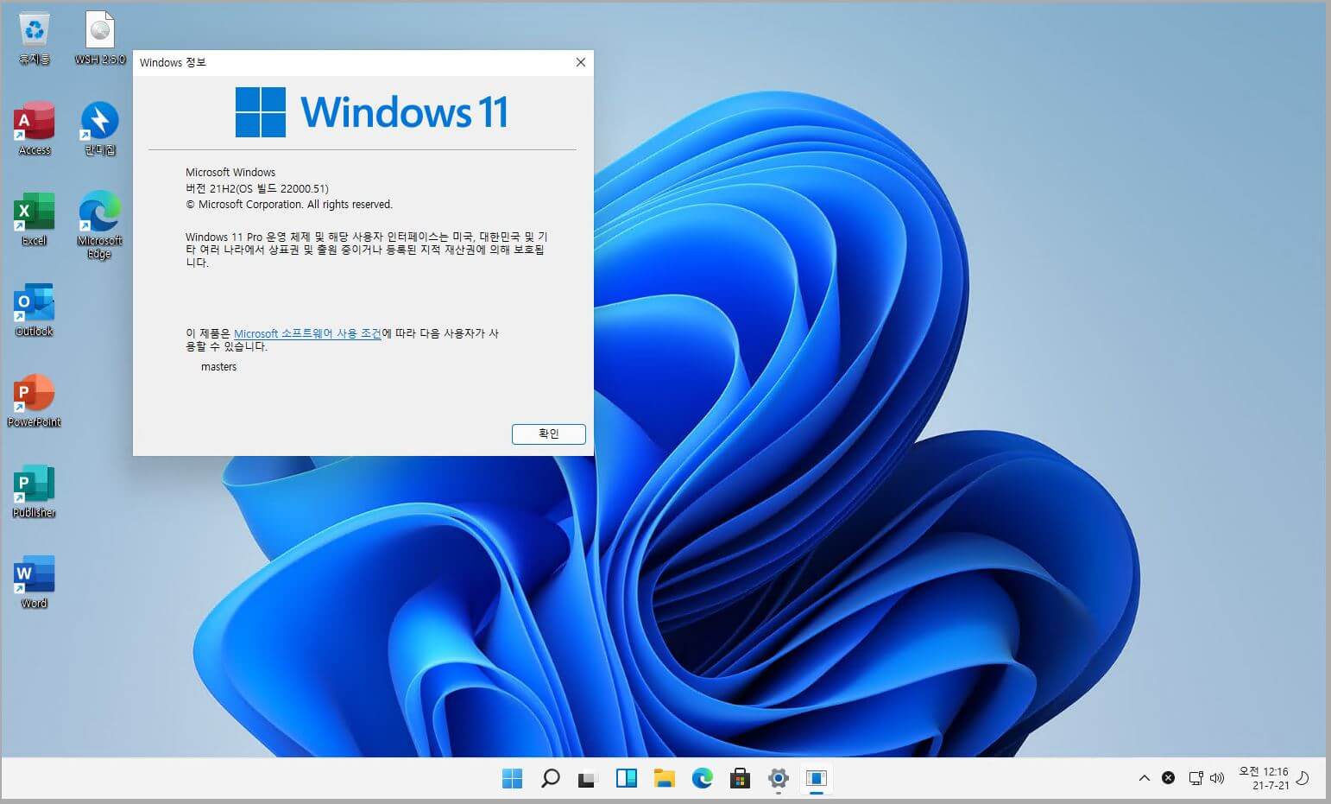Viewport: 1331px width, 804px height.
Task: Launch Publisher from the desktop
Action: tap(34, 491)
